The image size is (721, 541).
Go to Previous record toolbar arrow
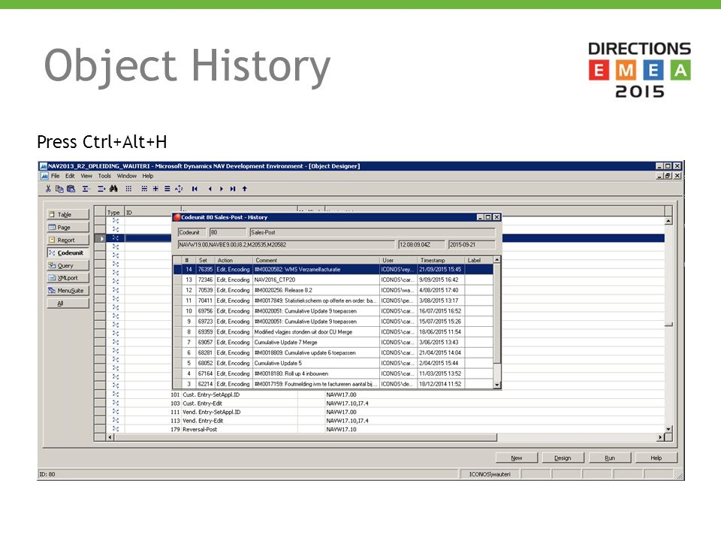tap(210, 189)
